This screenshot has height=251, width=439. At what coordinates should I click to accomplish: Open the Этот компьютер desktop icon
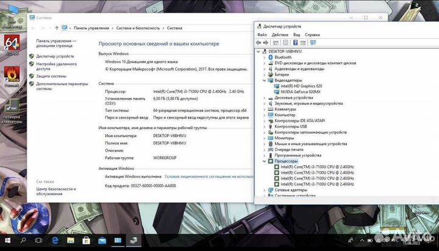point(12,17)
